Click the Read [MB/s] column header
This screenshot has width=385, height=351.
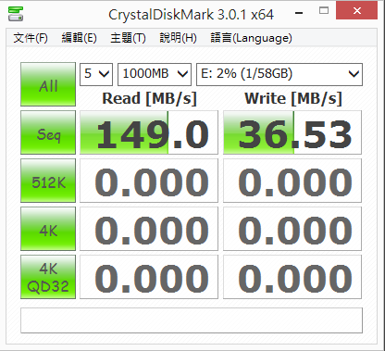[149, 99]
